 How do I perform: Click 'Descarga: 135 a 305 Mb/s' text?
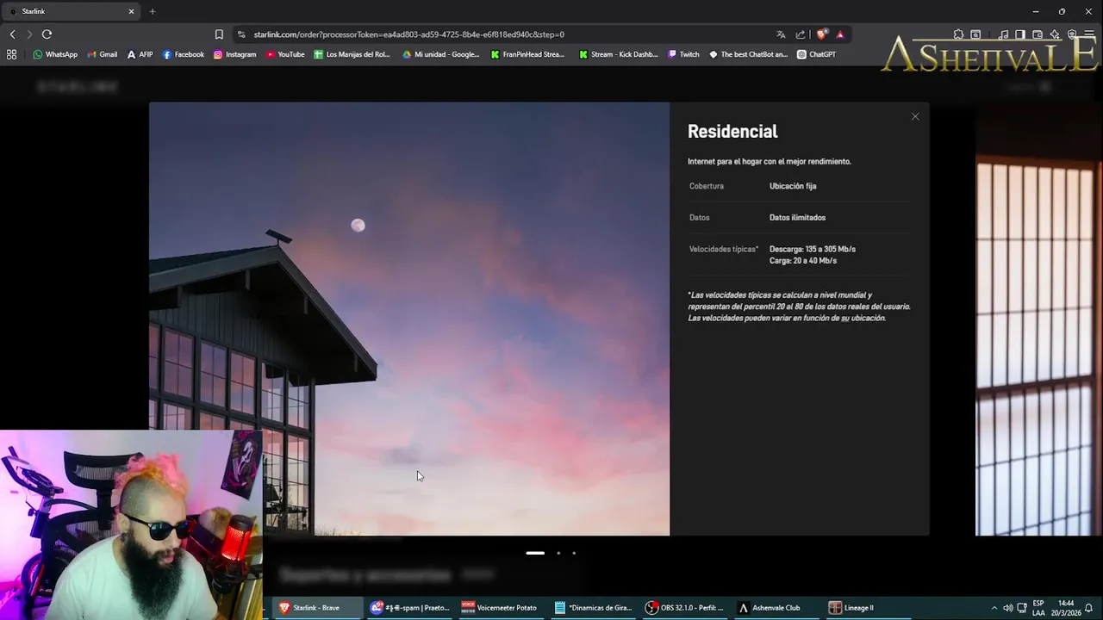(813, 249)
